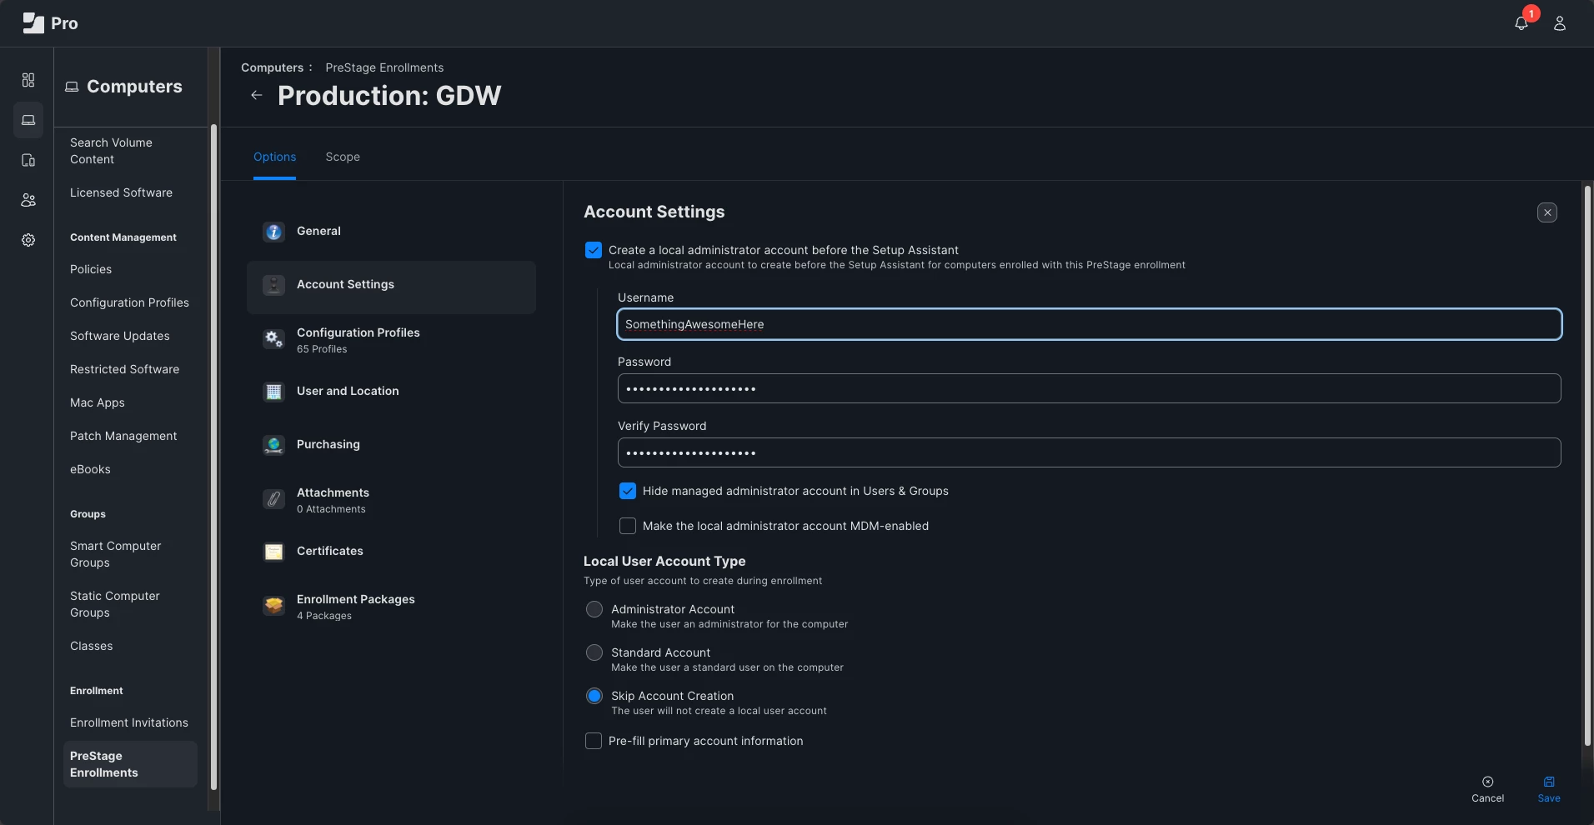Screen dimensions: 1594x825
Task: Click the main panel vertical scrollbar
Action: pyautogui.click(x=1587, y=465)
